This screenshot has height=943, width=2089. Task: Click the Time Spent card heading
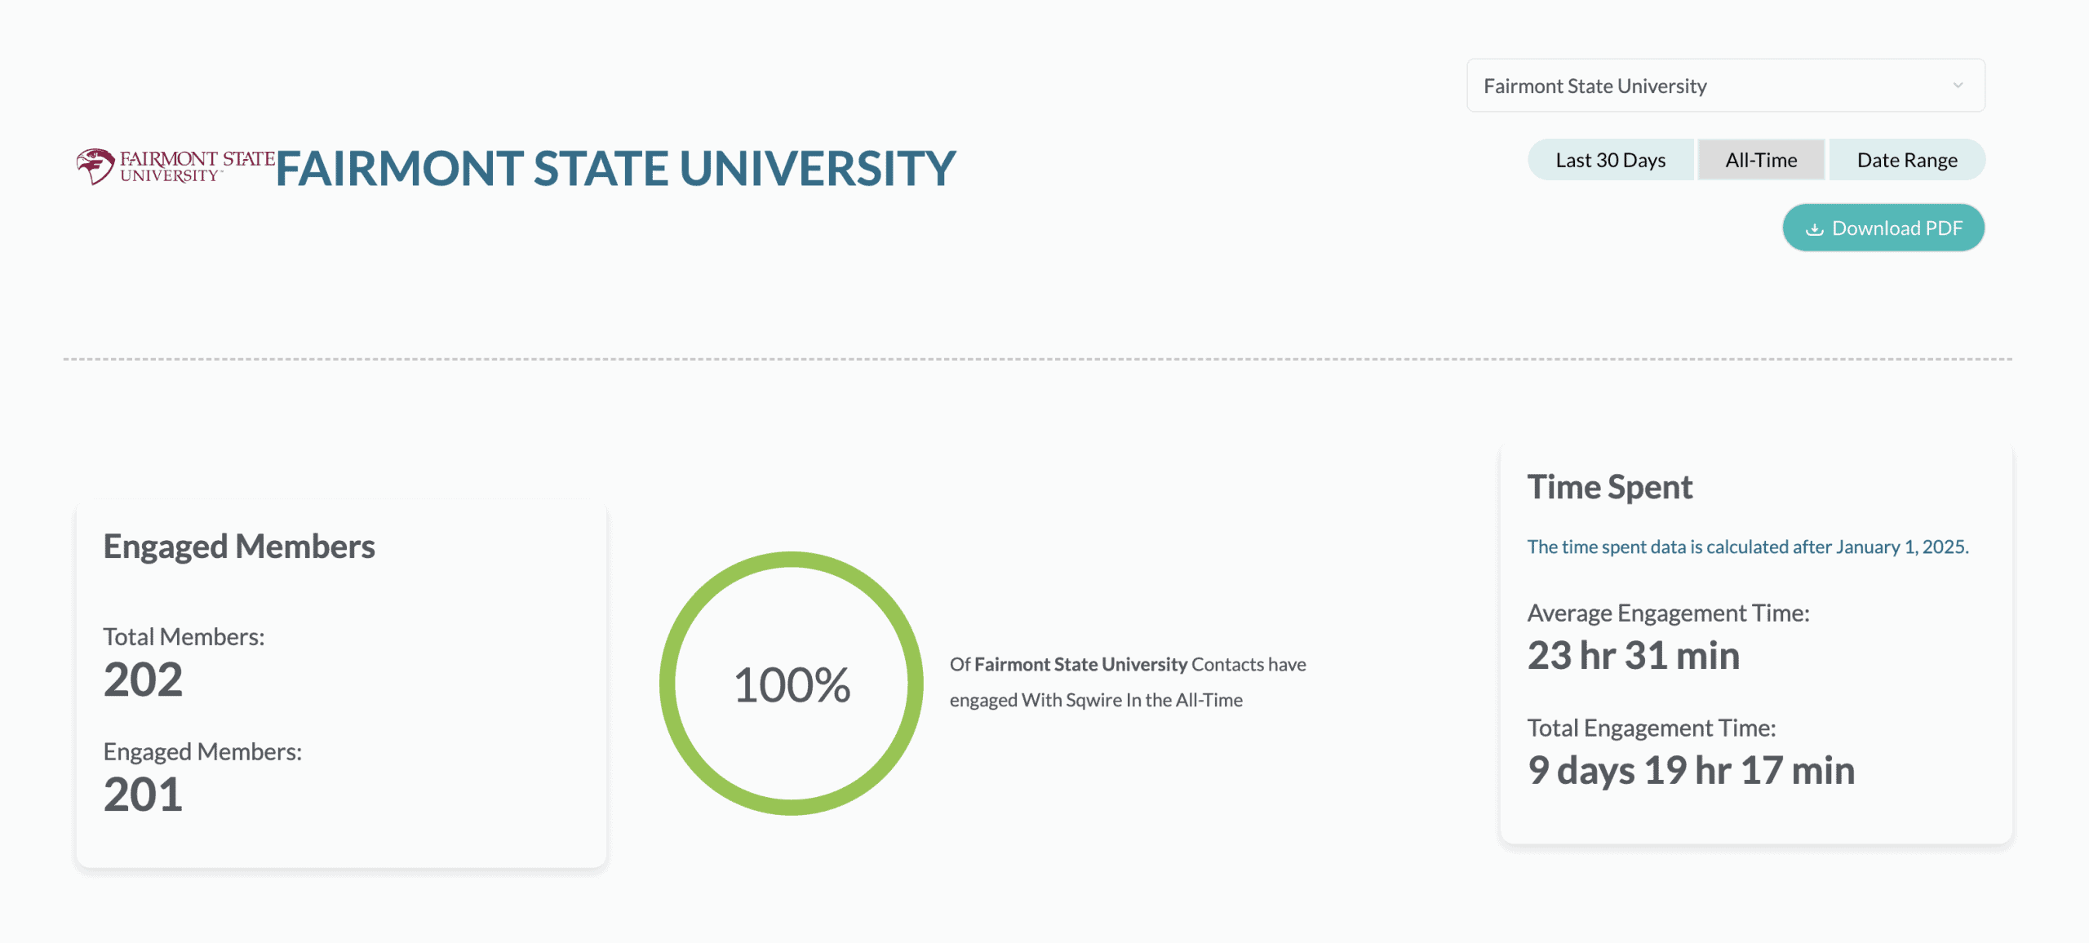(x=1609, y=487)
